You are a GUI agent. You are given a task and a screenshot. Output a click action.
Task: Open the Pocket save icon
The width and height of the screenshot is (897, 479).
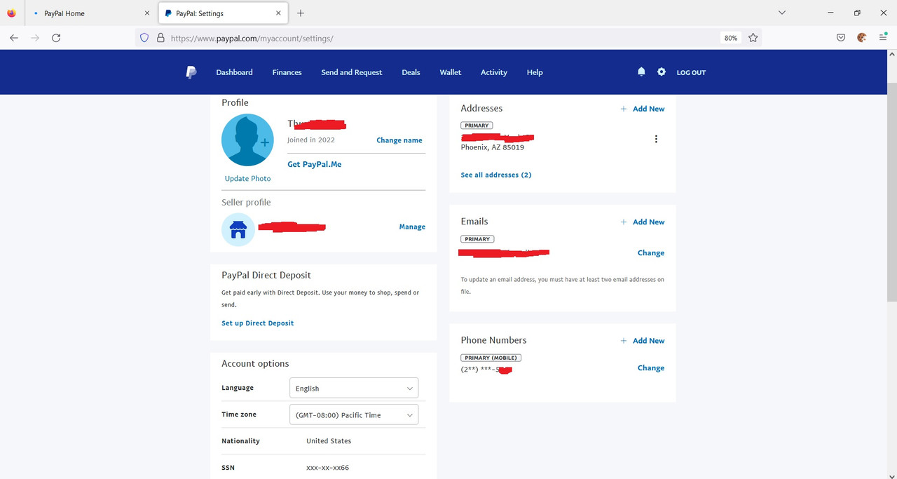click(x=841, y=38)
